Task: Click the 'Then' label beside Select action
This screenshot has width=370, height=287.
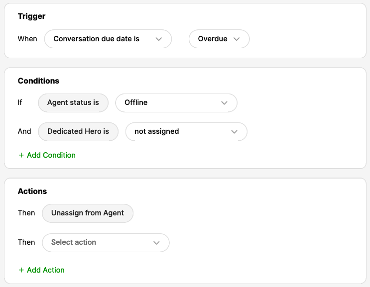Action: coord(26,242)
